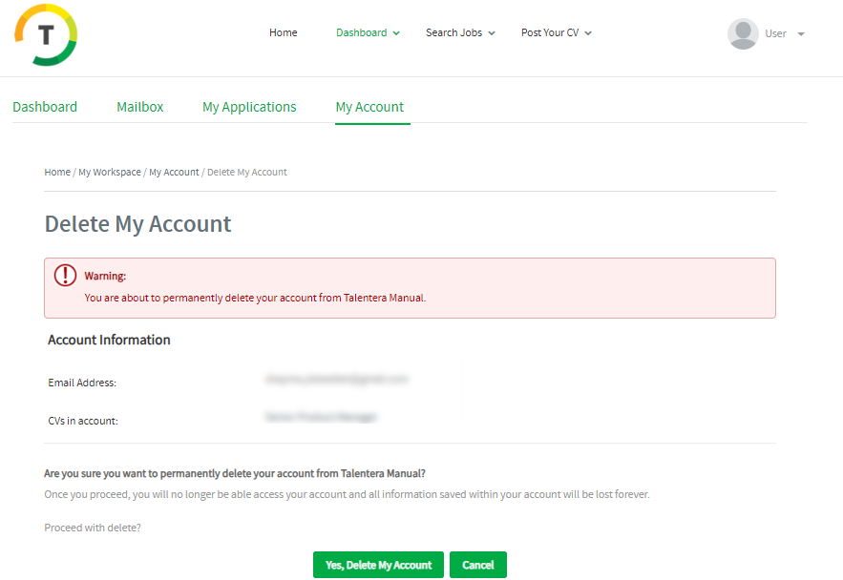Click the user avatar icon
Viewport: 843px width, 580px height.
(743, 33)
